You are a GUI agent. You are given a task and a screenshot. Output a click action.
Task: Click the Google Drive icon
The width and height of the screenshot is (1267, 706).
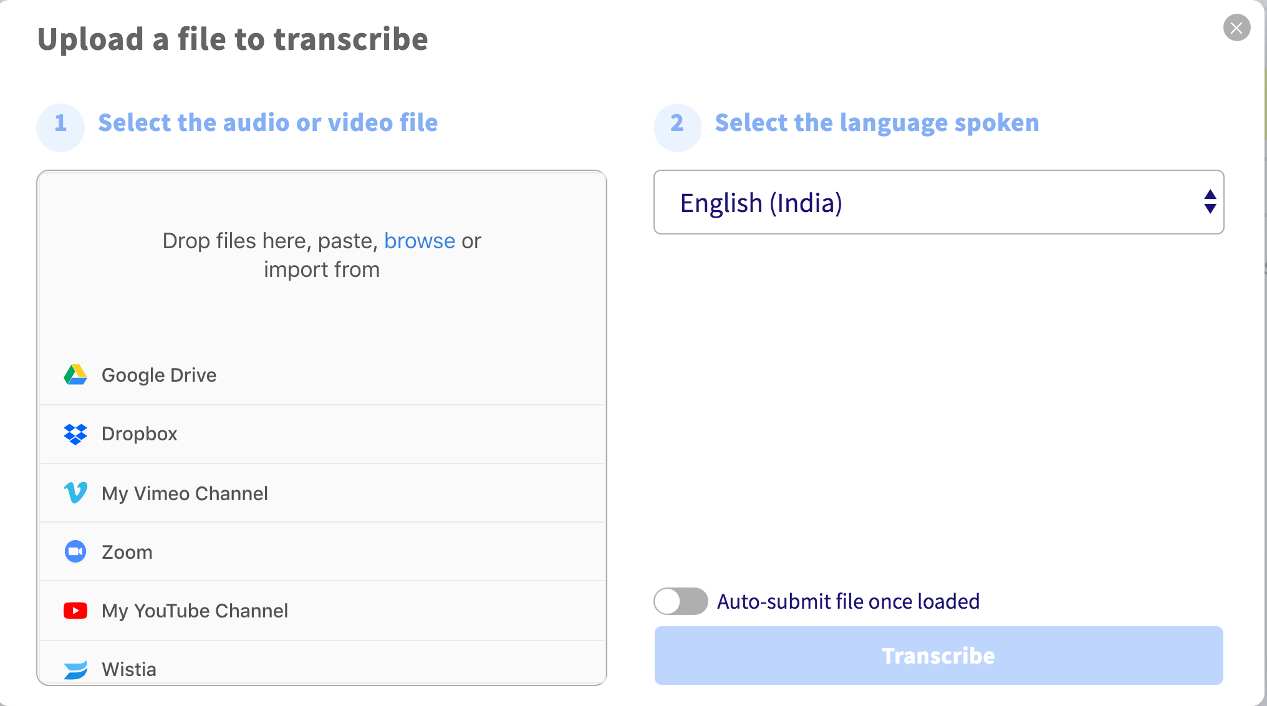click(x=75, y=375)
